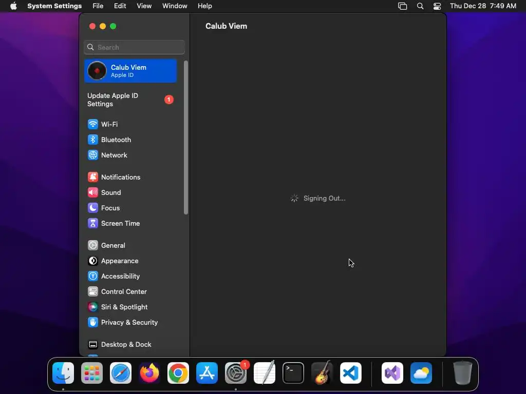Screen dimensions: 526x394
Task: Open Spotlight search in menu bar
Action: point(420,6)
